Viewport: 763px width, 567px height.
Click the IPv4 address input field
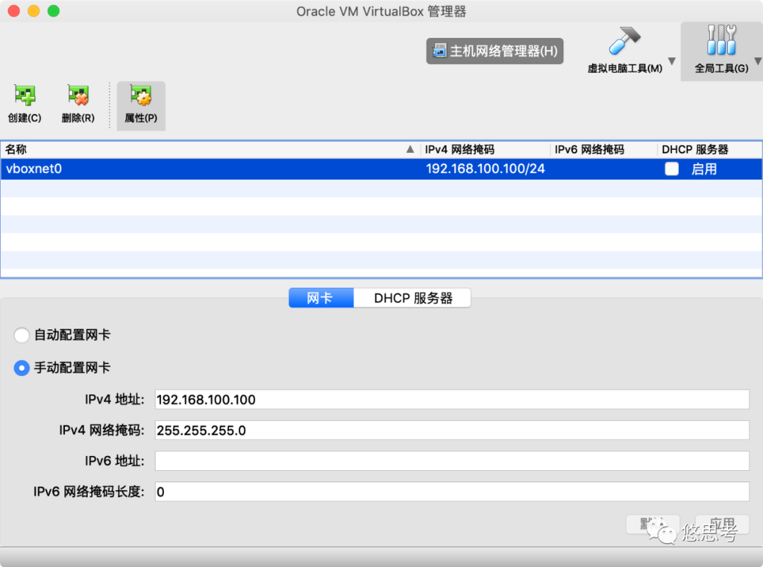click(452, 399)
